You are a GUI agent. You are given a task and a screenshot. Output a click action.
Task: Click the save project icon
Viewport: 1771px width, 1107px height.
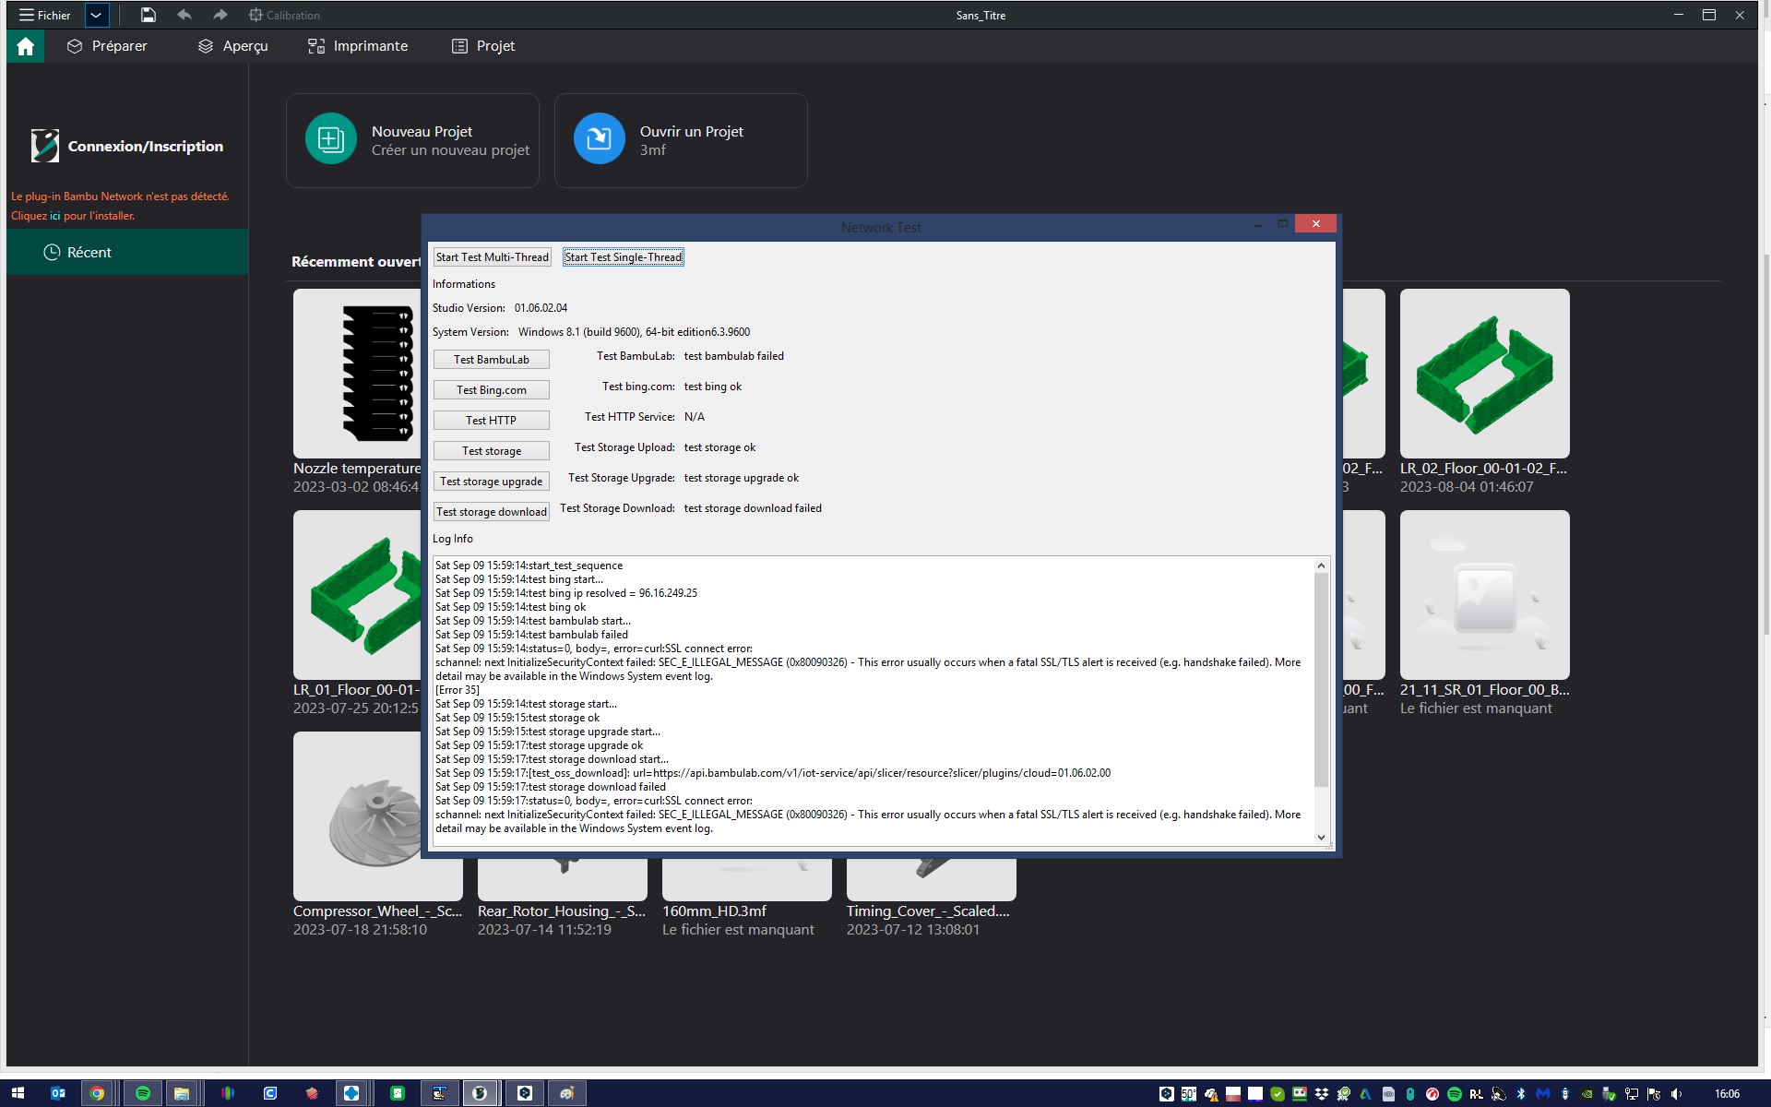point(147,15)
